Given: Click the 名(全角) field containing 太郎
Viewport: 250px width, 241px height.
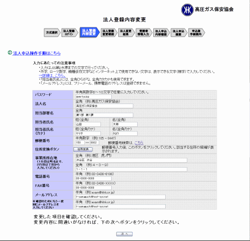Looking at the screenshot, I should (x=125, y=124).
